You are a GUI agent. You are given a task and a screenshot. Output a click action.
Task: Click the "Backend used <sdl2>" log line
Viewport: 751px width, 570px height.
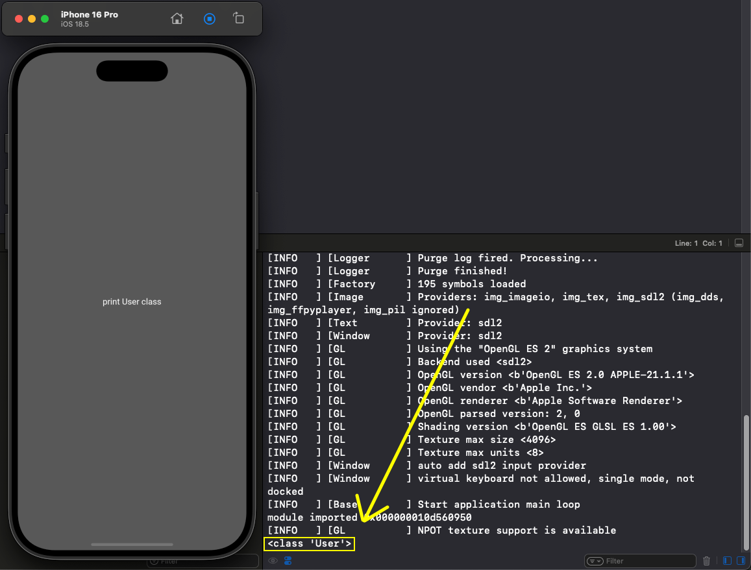pyautogui.click(x=399, y=362)
